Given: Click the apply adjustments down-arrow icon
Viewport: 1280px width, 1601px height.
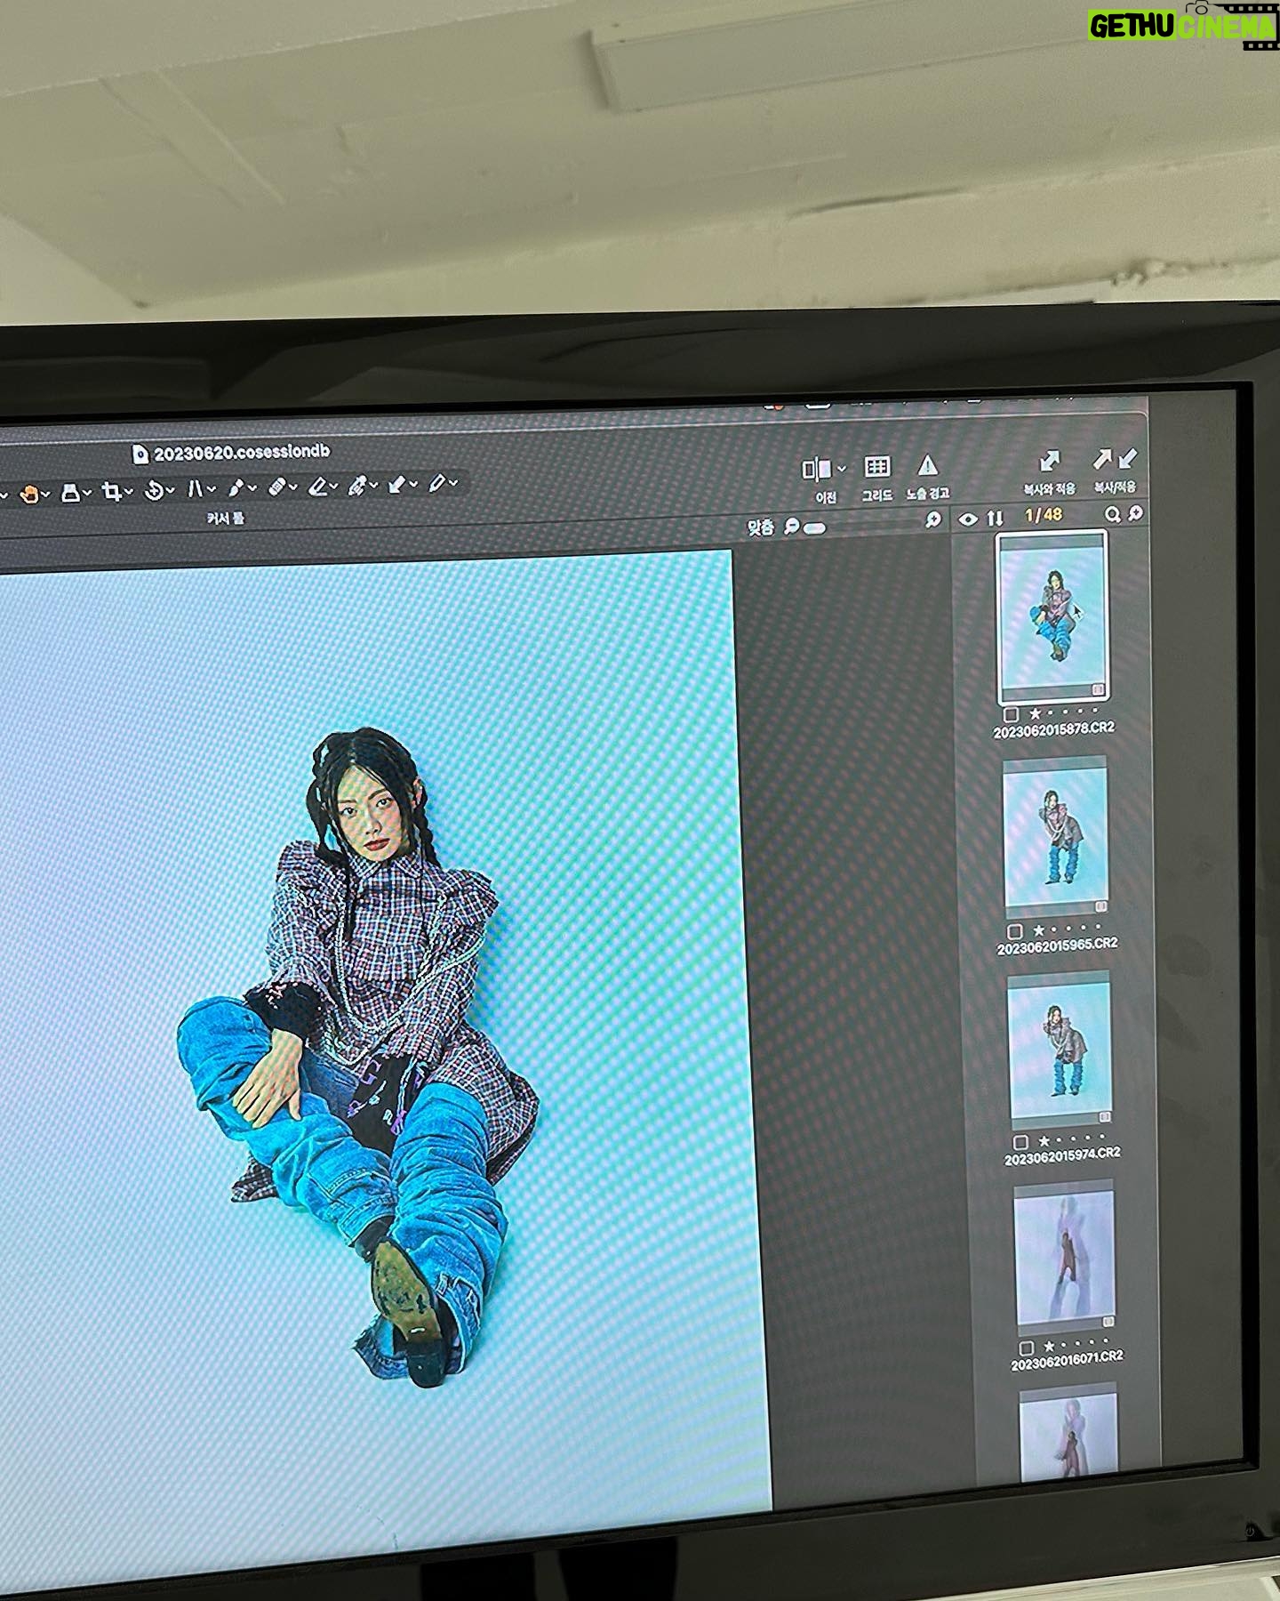Looking at the screenshot, I should click(1127, 458).
